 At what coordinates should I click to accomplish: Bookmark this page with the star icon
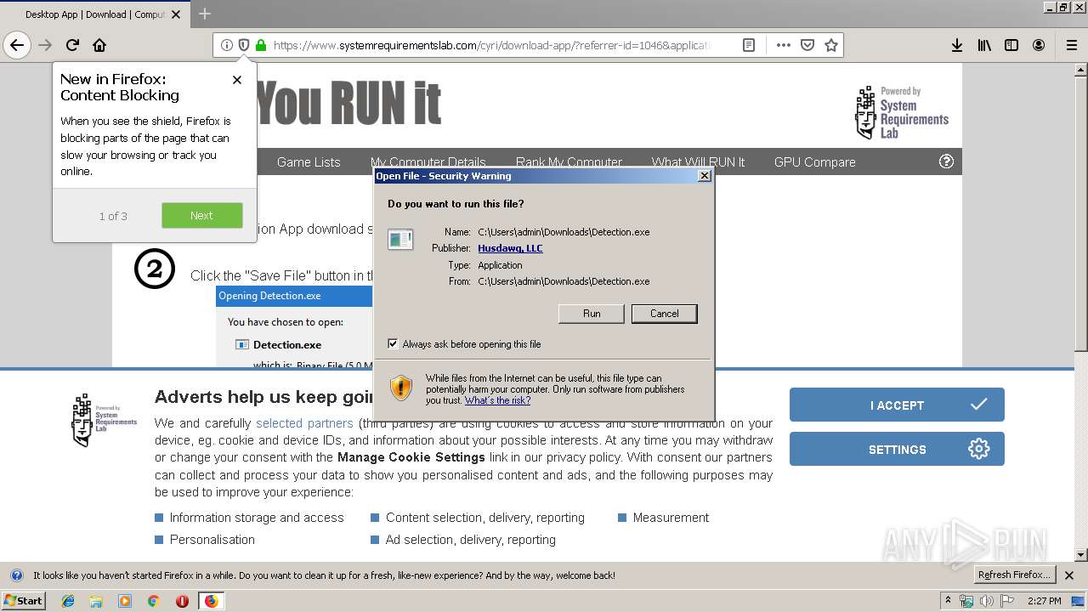click(x=831, y=45)
